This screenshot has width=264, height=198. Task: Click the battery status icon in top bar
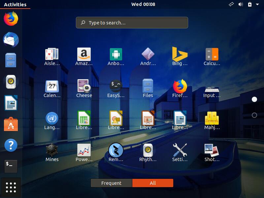pos(250,4)
